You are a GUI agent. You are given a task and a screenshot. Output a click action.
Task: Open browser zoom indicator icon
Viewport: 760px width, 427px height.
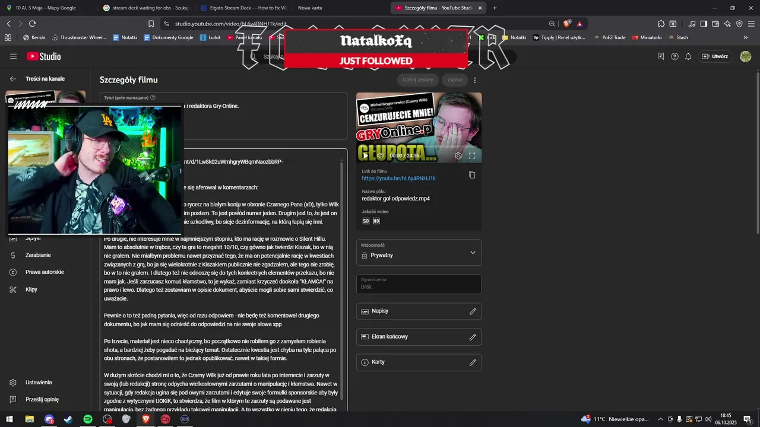tap(552, 24)
